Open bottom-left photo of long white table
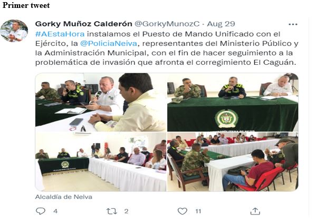Image resolution: width=316 pixels, height=224 pixels. [x=101, y=162]
